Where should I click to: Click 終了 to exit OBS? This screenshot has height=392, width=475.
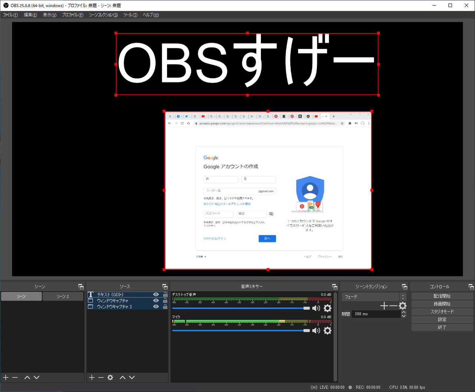pos(442,327)
